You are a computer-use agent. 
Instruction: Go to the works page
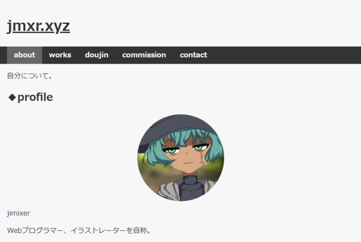pos(60,55)
